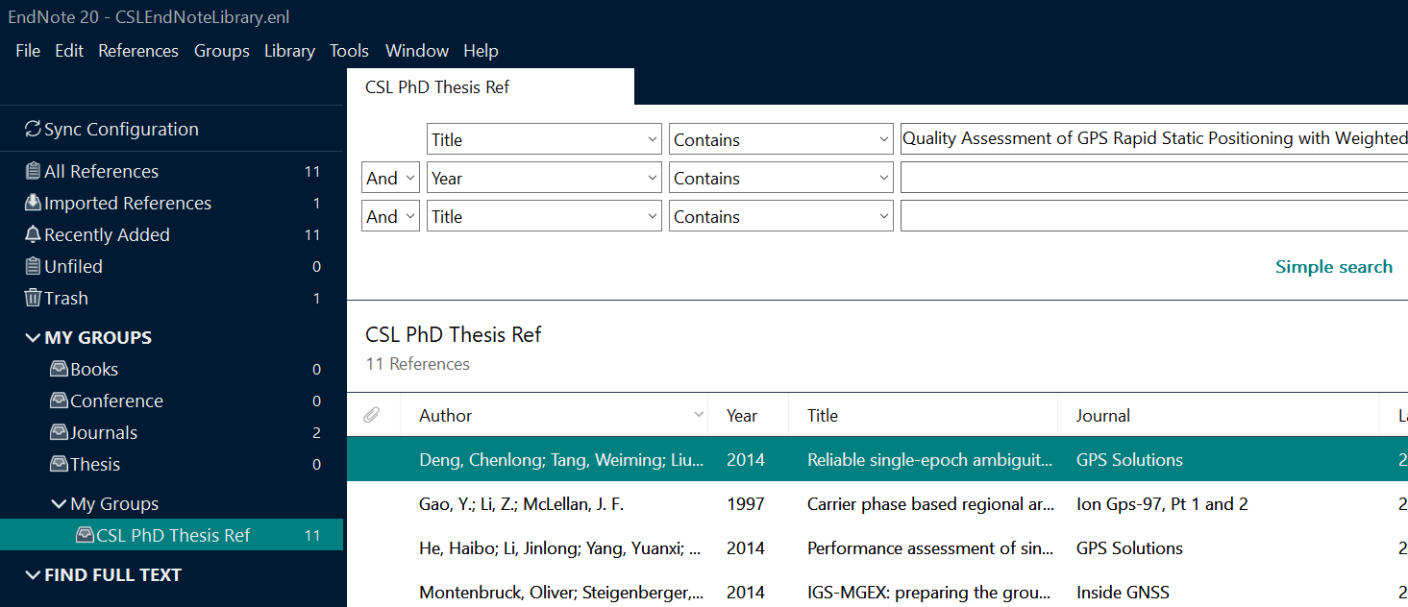Select Trash in sidebar
The image size is (1408, 607).
click(x=171, y=298)
